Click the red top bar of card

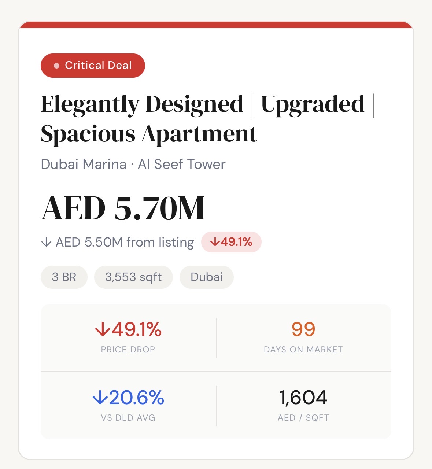coord(216,25)
